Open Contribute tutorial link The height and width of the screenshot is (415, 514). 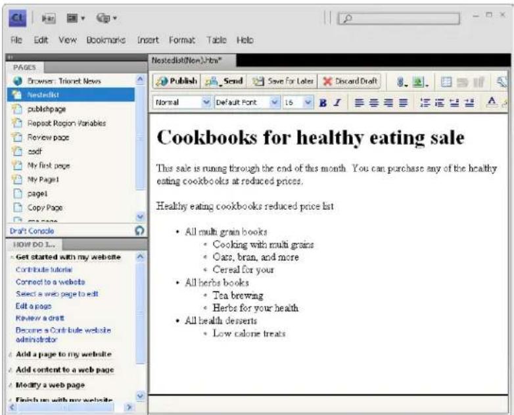44,270
